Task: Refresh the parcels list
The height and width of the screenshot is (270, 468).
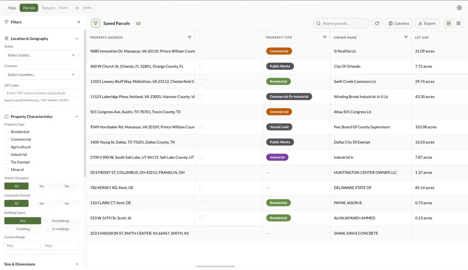Action: [x=377, y=23]
